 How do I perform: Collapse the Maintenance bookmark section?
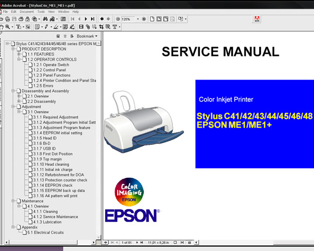(13, 201)
